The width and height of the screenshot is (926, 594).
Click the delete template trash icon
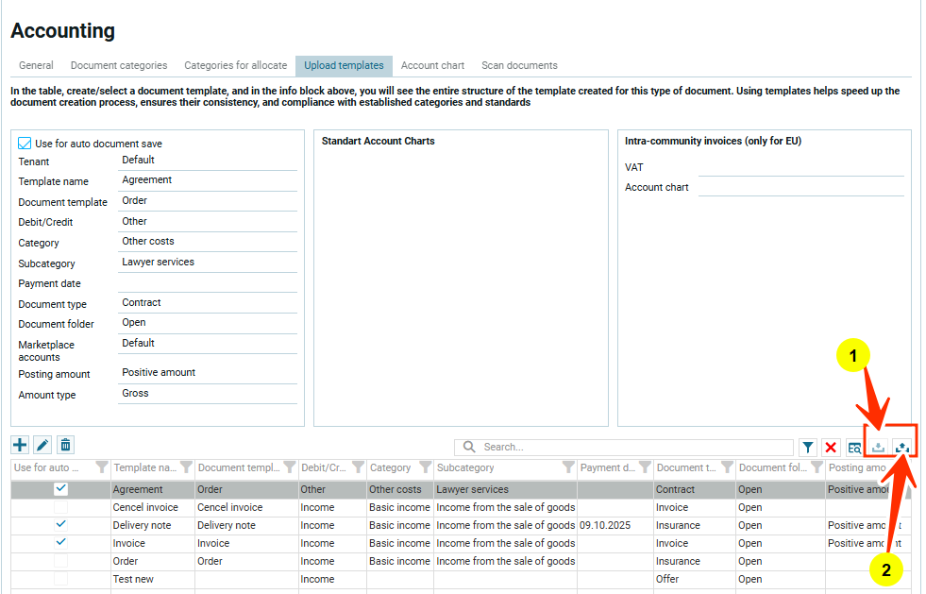click(65, 445)
